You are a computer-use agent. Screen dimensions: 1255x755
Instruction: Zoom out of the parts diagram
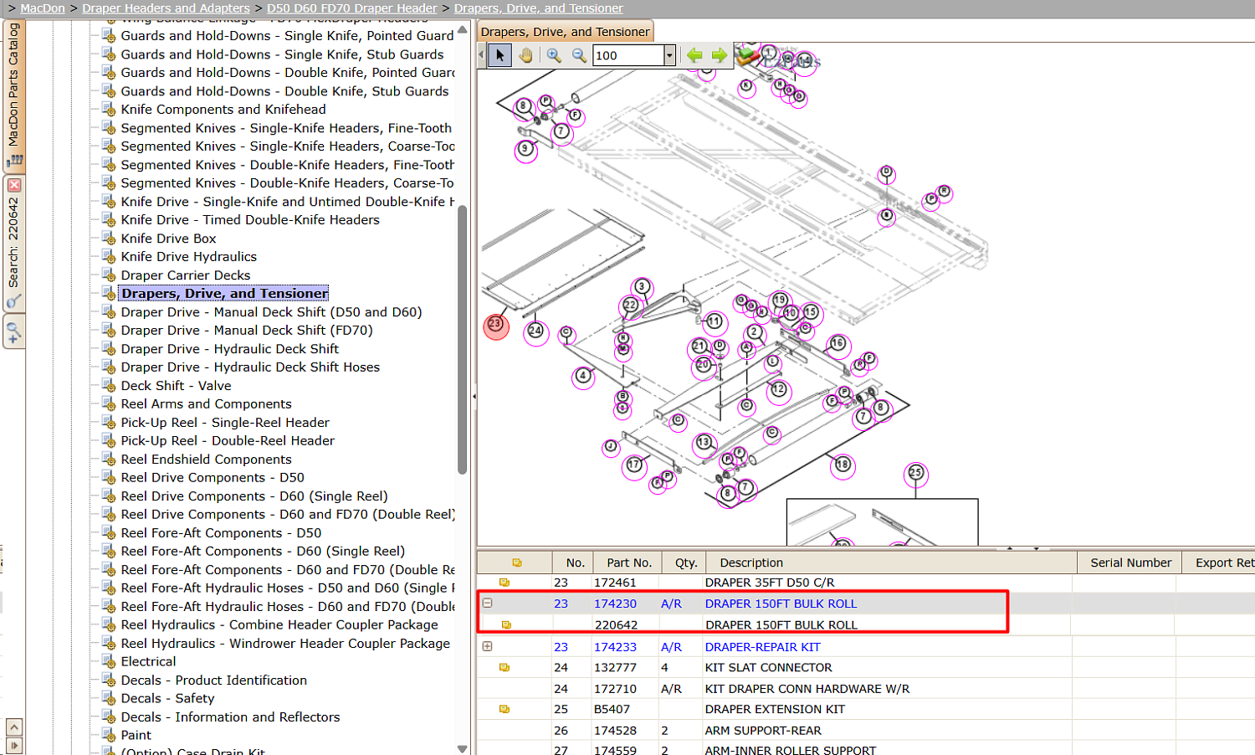[x=579, y=55]
